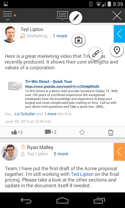
Task: Delete Ted Lipton's post with trash icon
Action: point(111,132)
